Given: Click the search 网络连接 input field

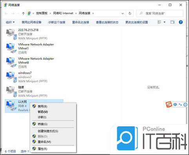Looking at the screenshot, I should pos(160,13).
